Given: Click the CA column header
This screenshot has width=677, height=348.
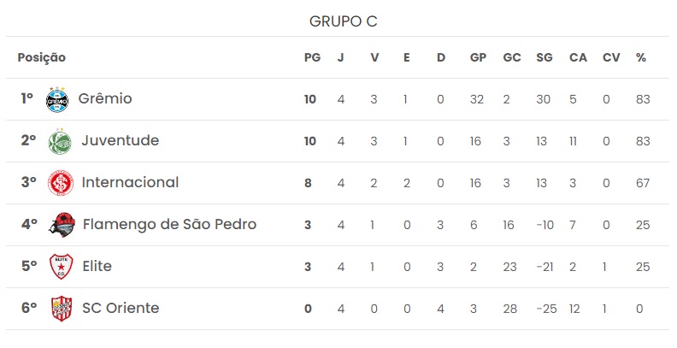Looking at the screenshot, I should 578,57.
